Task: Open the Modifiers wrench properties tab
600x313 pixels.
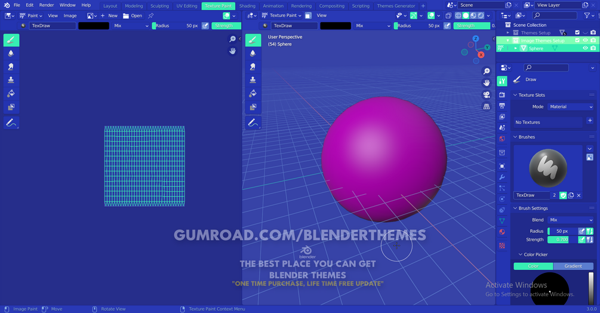Action: coord(502,177)
